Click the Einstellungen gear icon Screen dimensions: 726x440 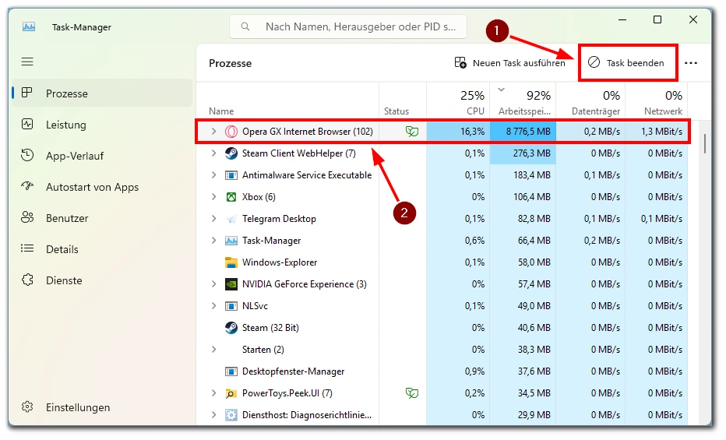click(27, 407)
